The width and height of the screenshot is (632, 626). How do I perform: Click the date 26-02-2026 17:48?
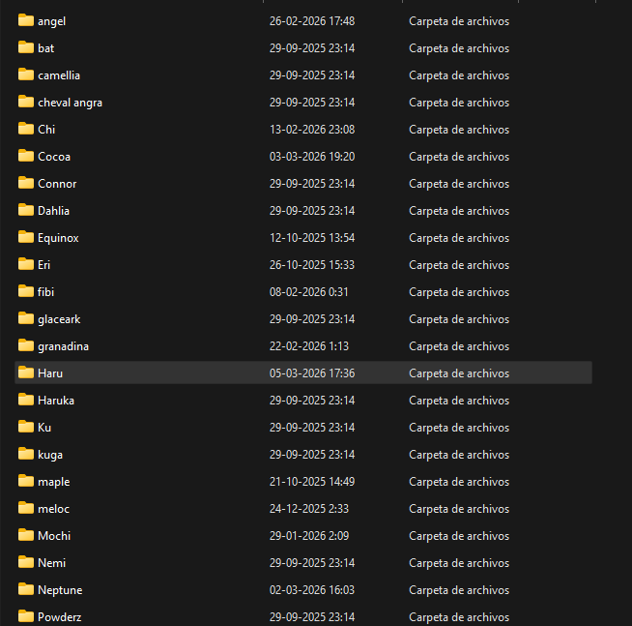click(312, 21)
